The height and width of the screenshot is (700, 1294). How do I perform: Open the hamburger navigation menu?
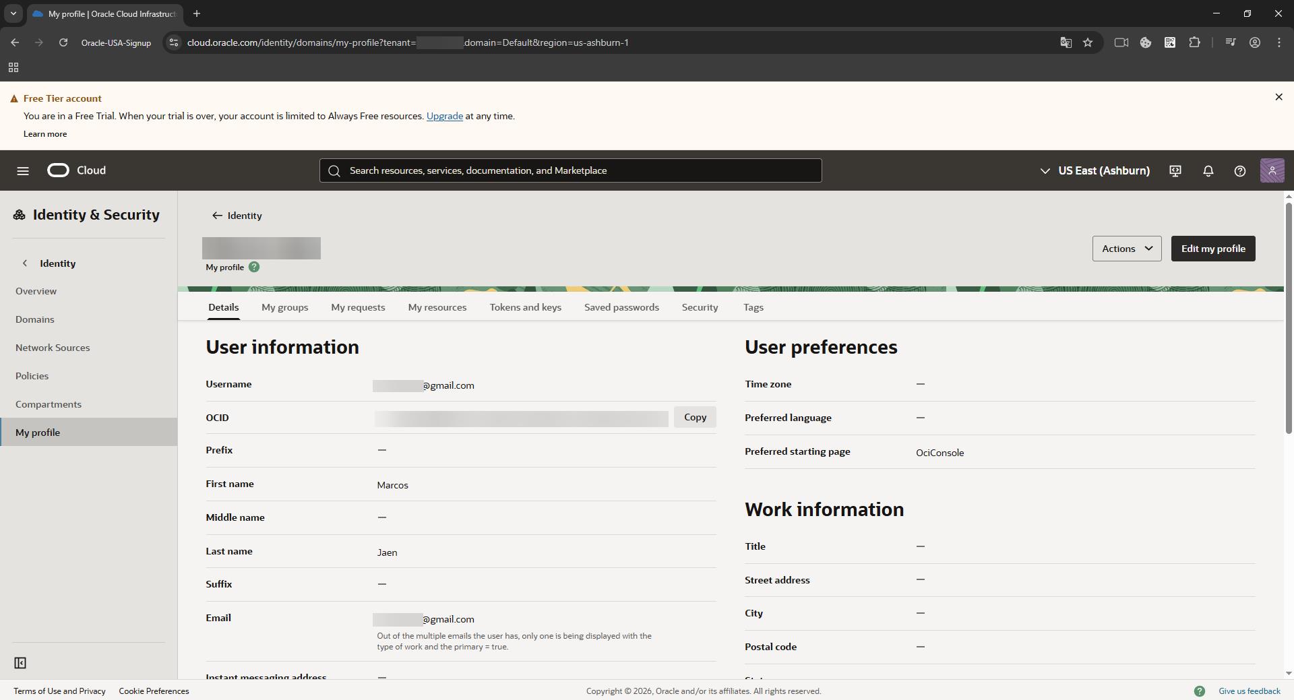(x=23, y=171)
